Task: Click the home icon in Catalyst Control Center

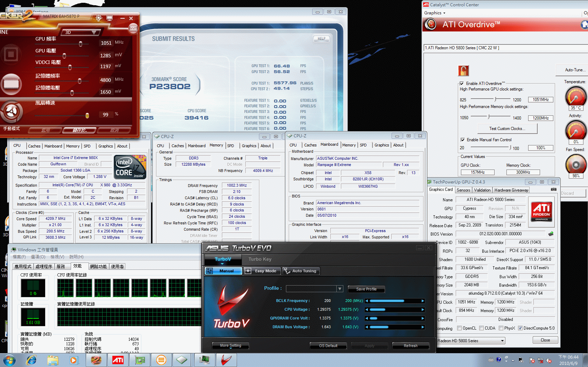Action: (x=584, y=24)
